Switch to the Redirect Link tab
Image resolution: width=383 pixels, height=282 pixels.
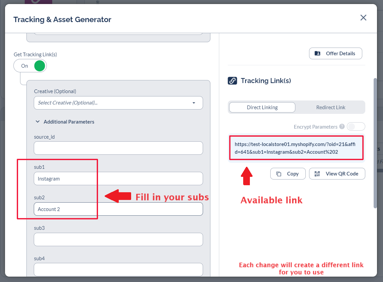click(x=330, y=108)
